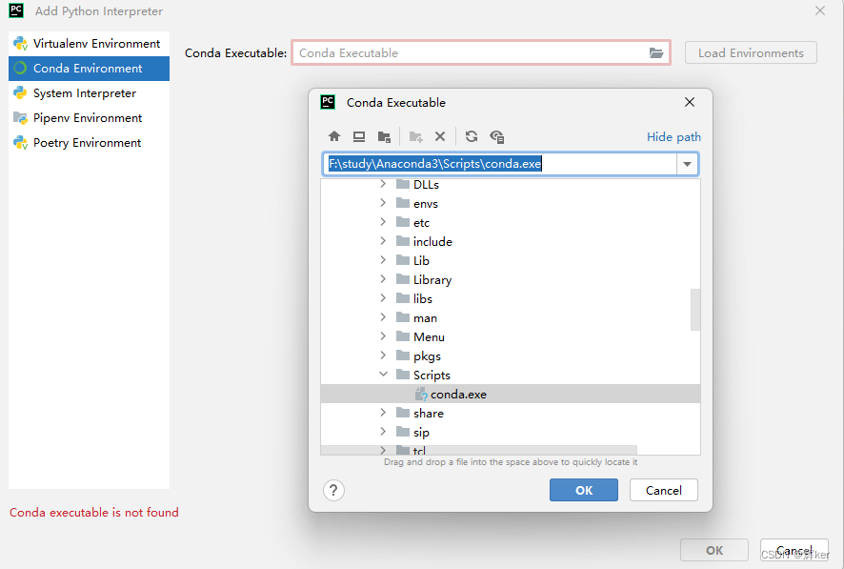
Task: Open help with the question mark button
Action: coord(333,491)
